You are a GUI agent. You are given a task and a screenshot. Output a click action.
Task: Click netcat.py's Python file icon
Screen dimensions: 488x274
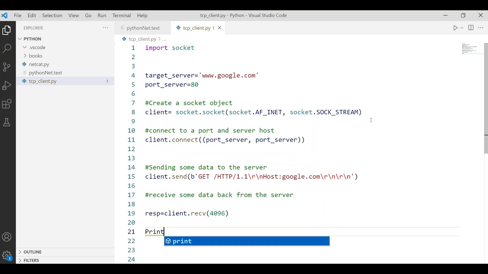24,64
